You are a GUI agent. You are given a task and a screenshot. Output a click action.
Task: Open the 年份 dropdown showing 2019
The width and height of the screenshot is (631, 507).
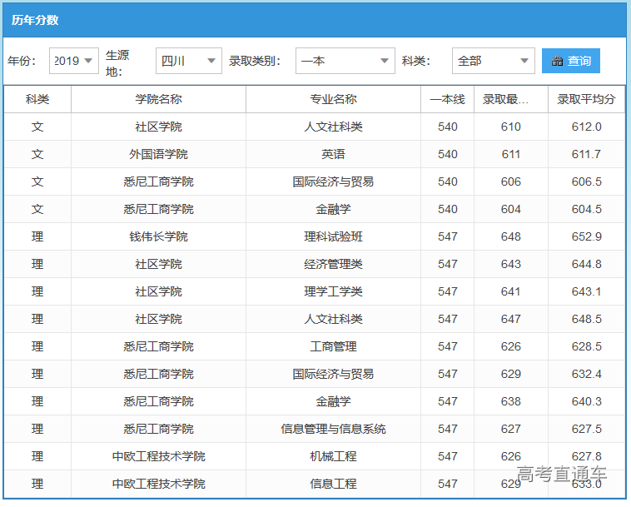pyautogui.click(x=74, y=61)
